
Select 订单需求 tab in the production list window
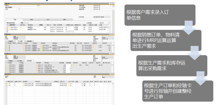[10, 41]
